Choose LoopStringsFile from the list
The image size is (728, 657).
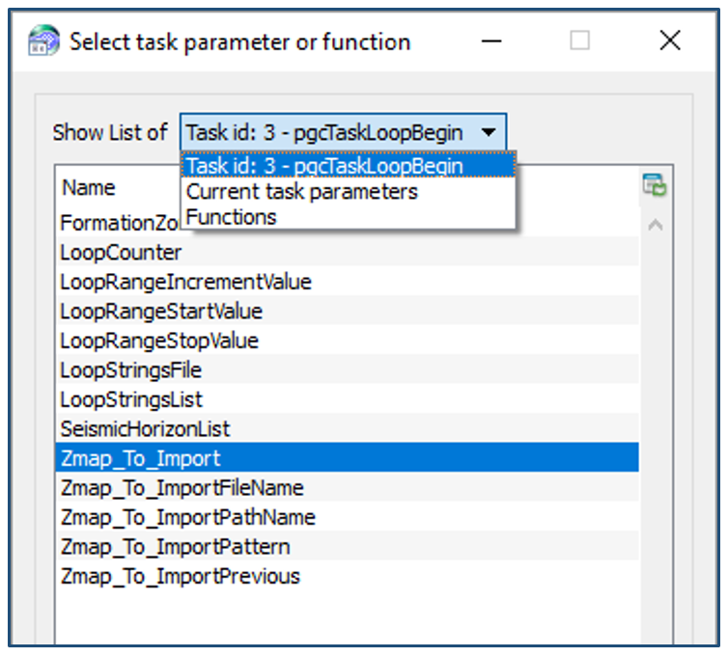(130, 370)
